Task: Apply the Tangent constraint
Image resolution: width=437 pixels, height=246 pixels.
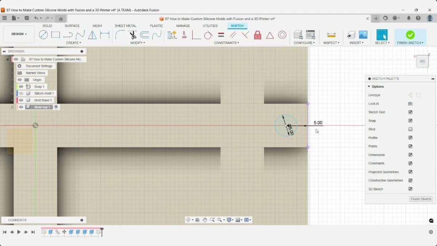Action: 208,35
